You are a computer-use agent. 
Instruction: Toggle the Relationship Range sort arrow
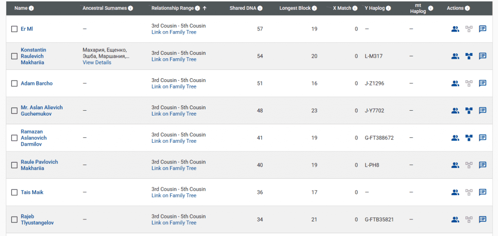pos(205,8)
